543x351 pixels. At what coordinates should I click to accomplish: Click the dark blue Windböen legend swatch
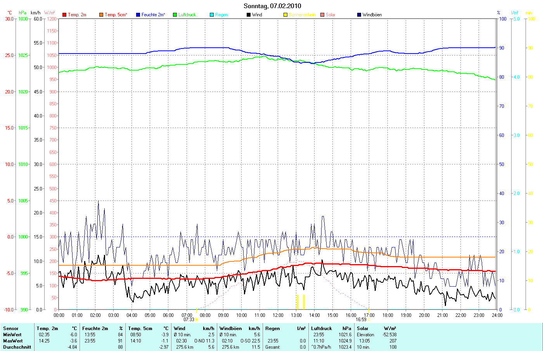359,15
